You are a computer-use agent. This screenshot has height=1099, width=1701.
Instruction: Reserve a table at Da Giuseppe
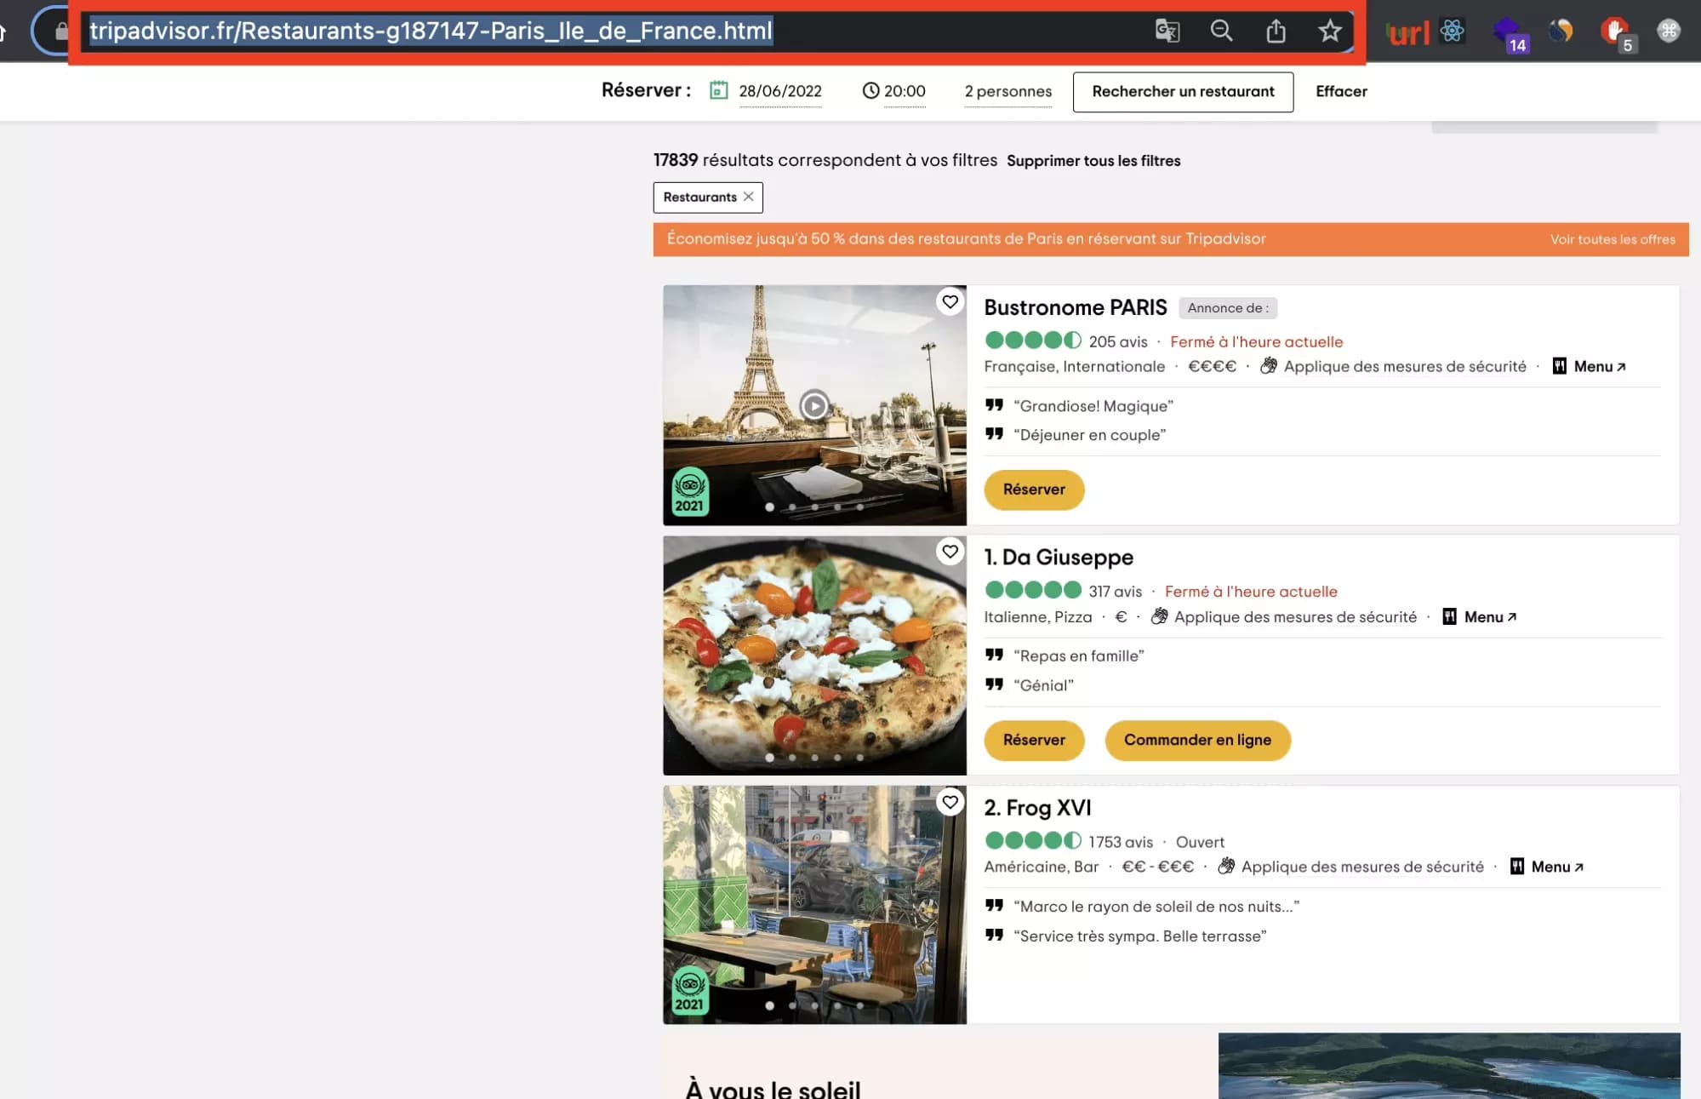[1034, 740]
